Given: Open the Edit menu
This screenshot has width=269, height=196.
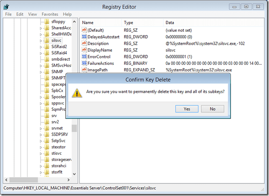Looking at the screenshot, I should point(20,14).
